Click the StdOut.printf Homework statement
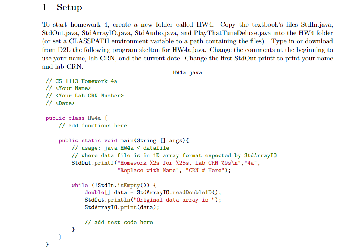 [x=149, y=163]
